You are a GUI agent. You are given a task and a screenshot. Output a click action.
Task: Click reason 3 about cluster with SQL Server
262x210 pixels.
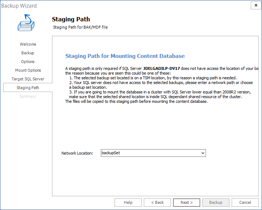pos(160,94)
